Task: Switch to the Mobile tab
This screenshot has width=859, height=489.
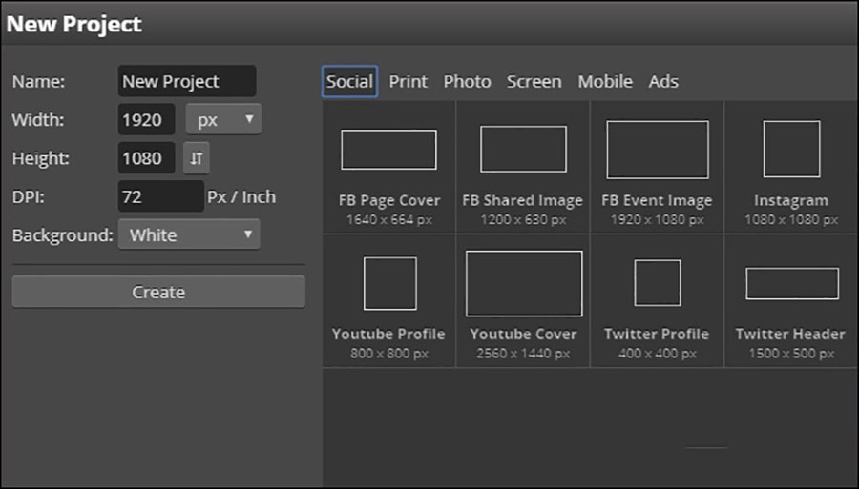Action: point(604,82)
